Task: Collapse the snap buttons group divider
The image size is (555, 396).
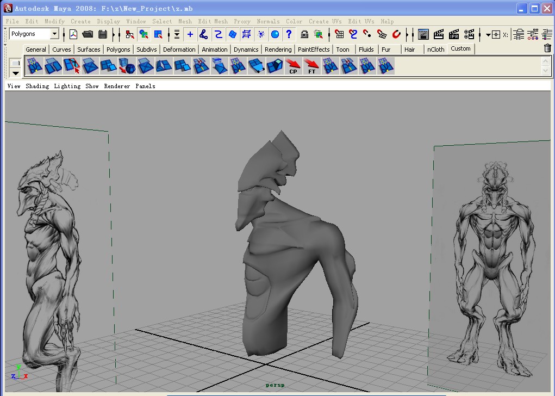Action: (x=329, y=34)
